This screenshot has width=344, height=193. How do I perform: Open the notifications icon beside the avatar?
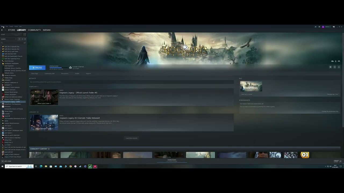[319, 27]
